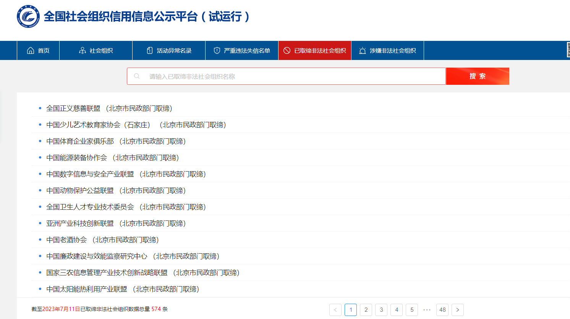Select page 3 in pagination

click(381, 310)
